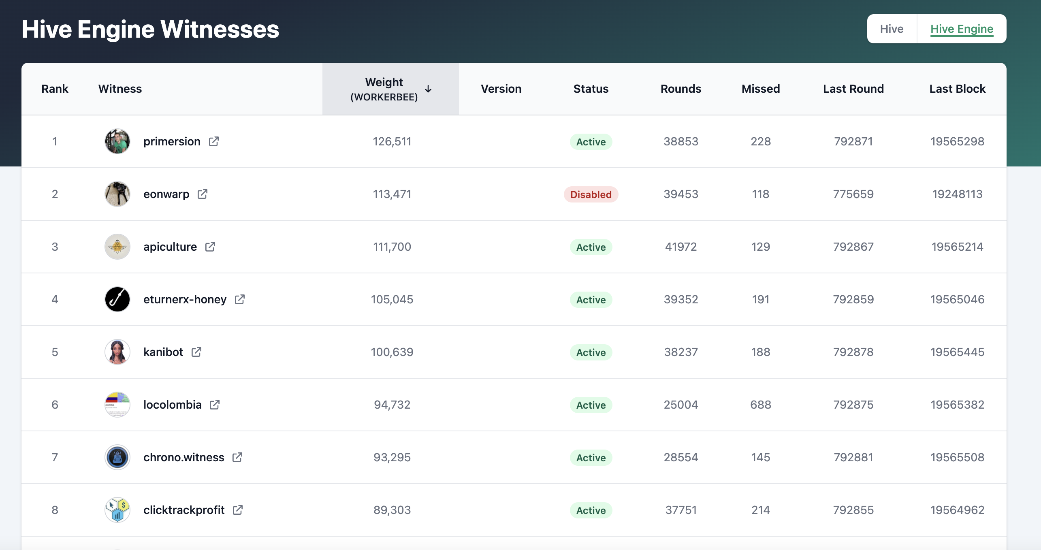This screenshot has width=1041, height=550.
Task: Click clicktrackprofit avatar image
Action: click(117, 510)
